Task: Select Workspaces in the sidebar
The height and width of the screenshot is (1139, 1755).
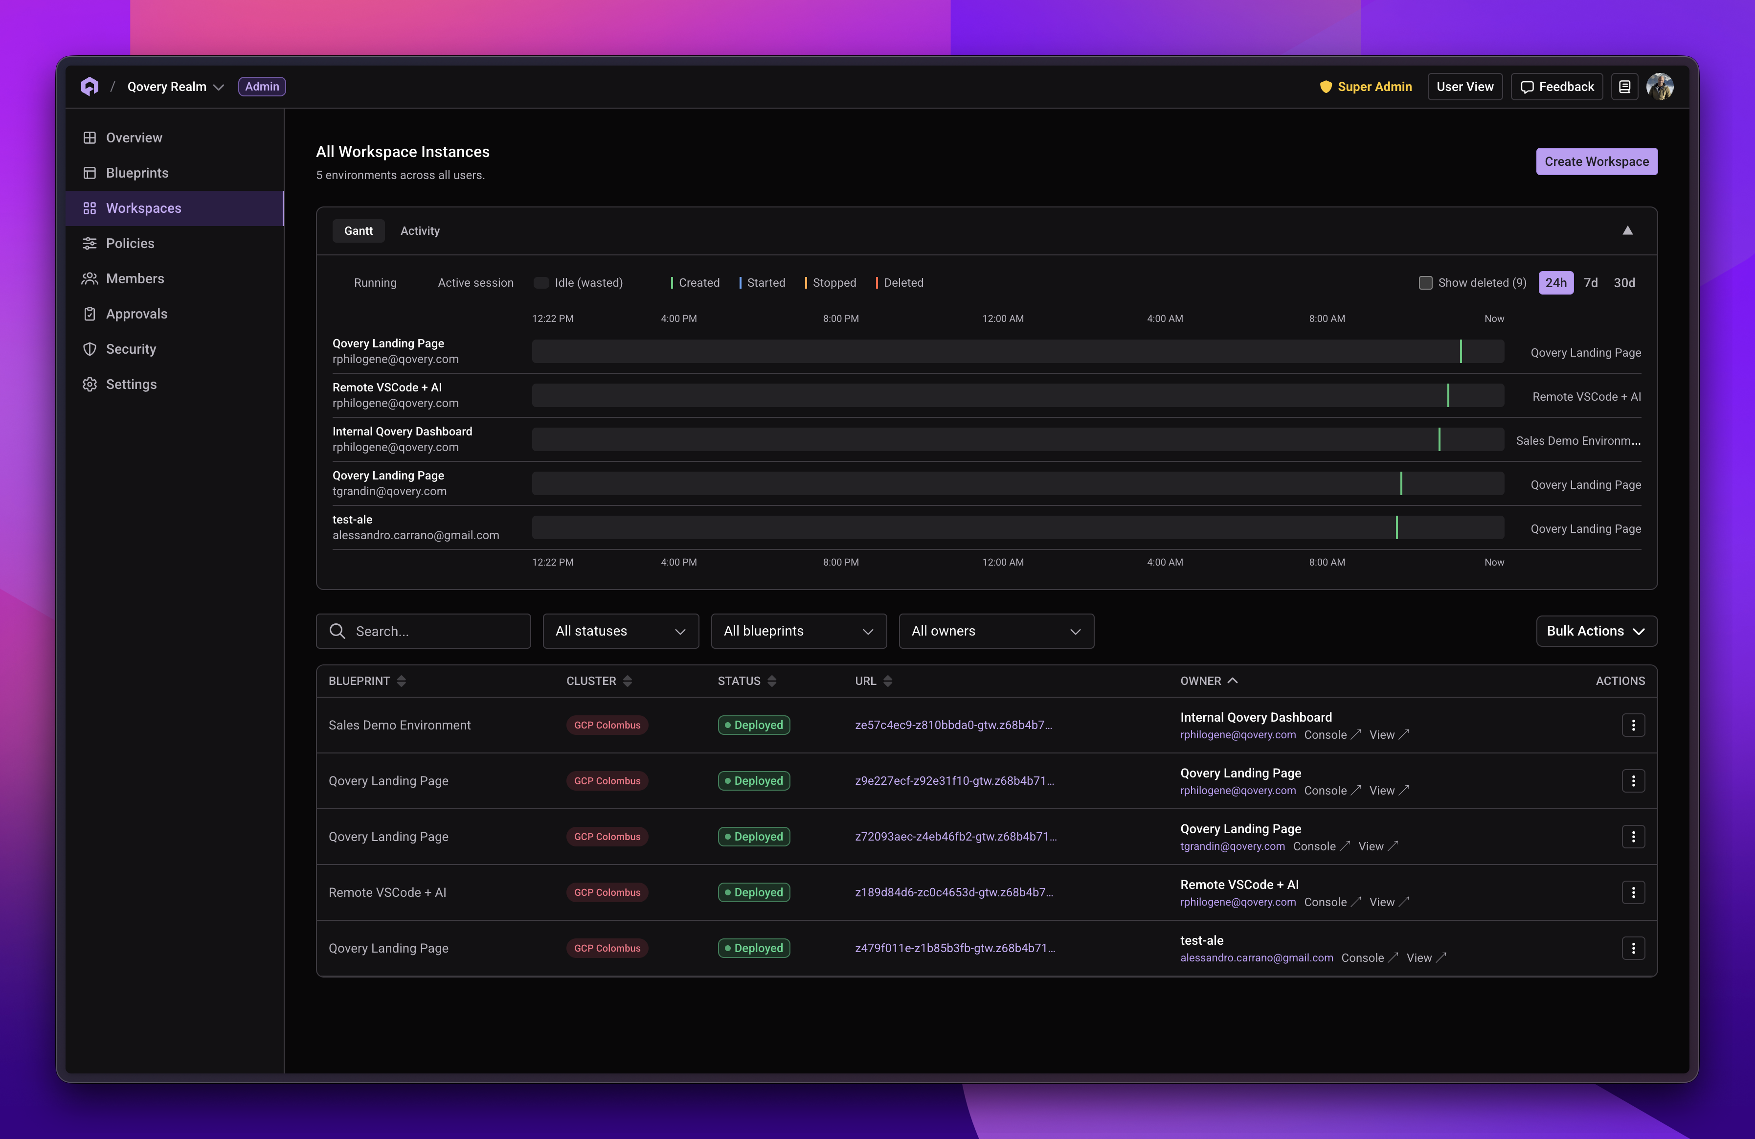Action: tap(175, 208)
